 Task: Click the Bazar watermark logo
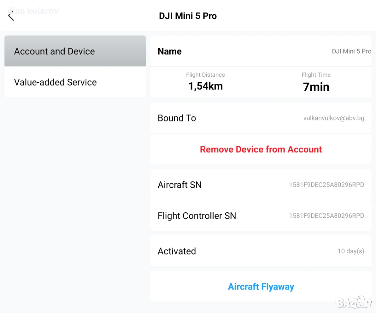[354, 302]
